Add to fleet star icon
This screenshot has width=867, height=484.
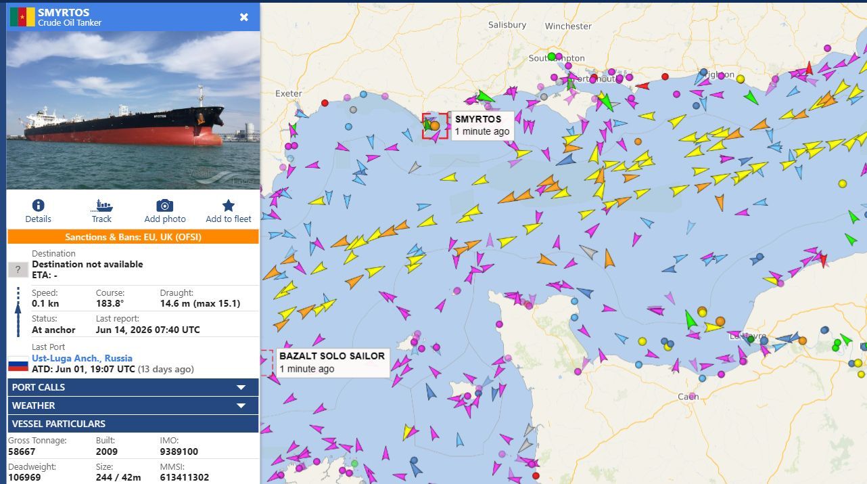click(x=229, y=205)
